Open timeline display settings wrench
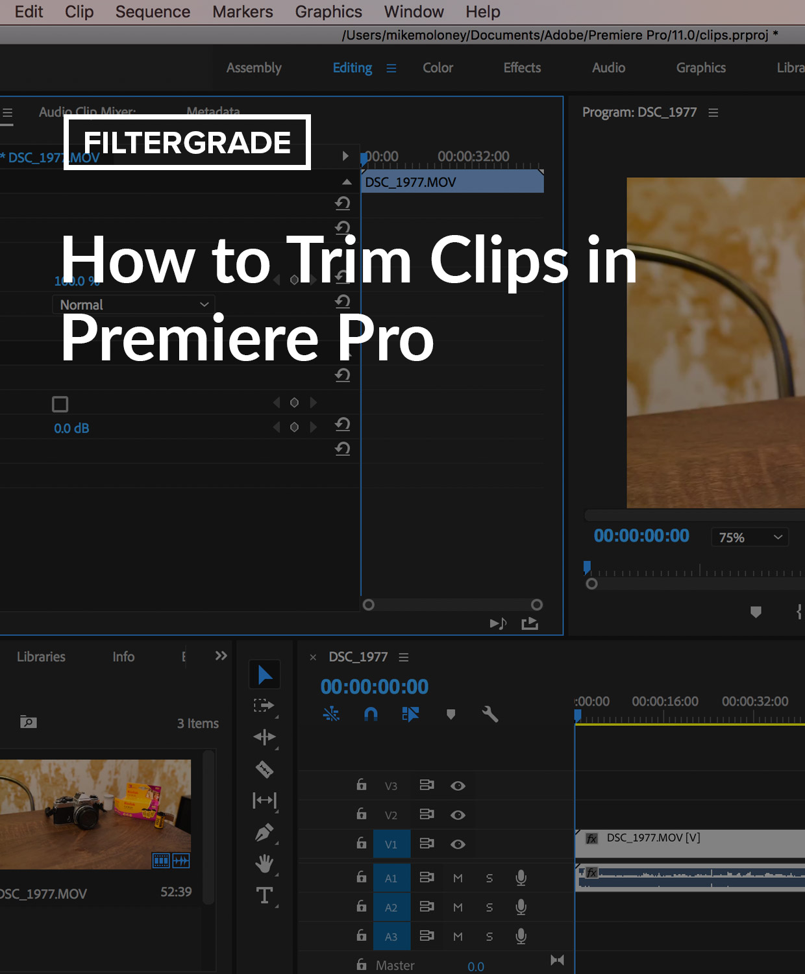Screen dimensions: 805x974 pos(490,714)
